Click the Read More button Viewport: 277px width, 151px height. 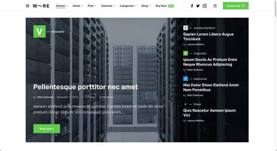pyautogui.click(x=47, y=129)
